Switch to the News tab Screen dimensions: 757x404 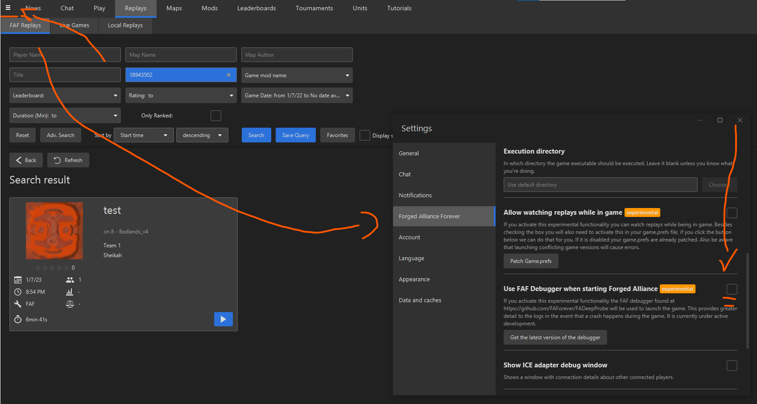(x=33, y=8)
